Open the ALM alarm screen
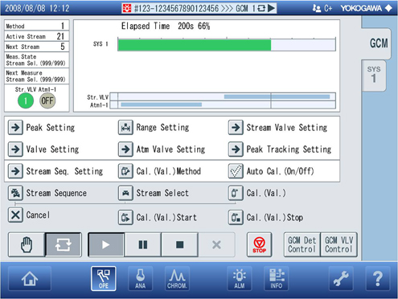Viewport: 398px width, 299px height. point(240,279)
